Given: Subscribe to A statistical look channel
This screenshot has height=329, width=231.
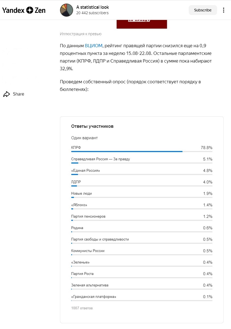Looking at the screenshot, I should click(203, 10).
